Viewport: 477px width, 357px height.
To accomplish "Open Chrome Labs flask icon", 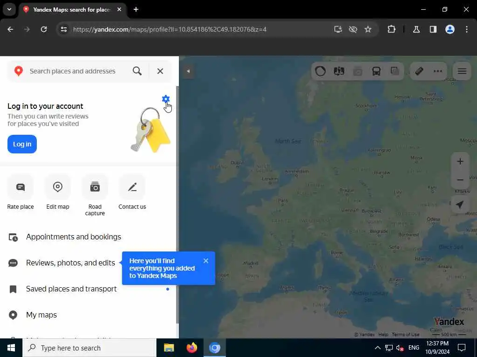I will point(416,29).
